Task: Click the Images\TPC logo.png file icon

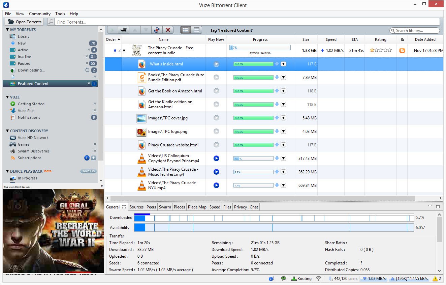Action: [x=141, y=132]
